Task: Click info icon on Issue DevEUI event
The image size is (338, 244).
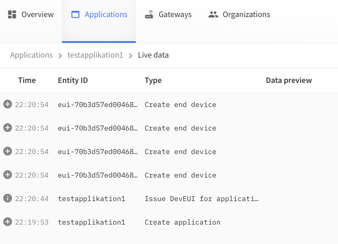Action: click(7, 198)
